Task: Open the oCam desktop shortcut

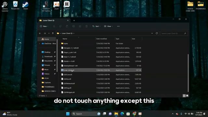Action: coord(56,6)
